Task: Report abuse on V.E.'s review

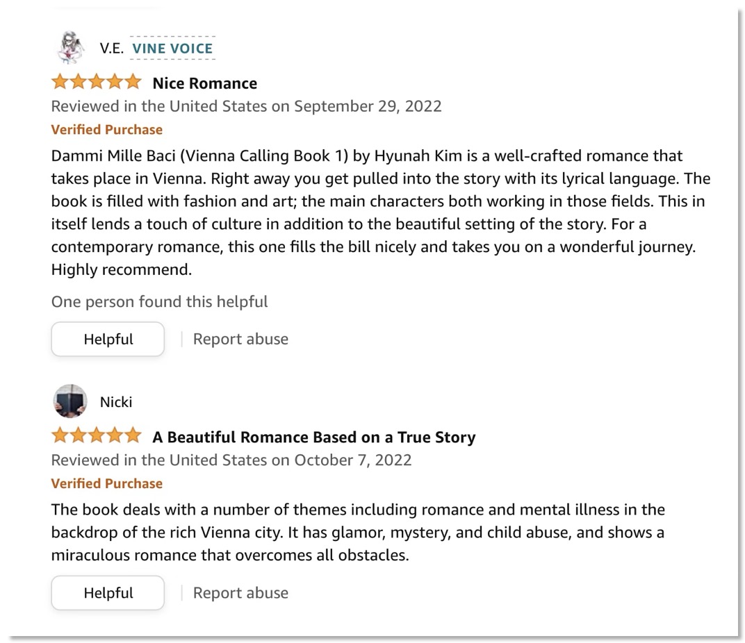Action: 240,339
